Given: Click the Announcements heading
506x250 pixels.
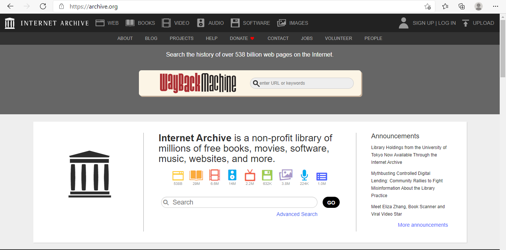Looking at the screenshot, I should click(x=395, y=136).
